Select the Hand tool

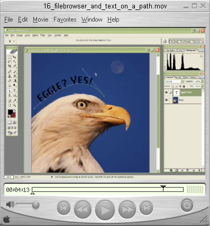click(10, 105)
